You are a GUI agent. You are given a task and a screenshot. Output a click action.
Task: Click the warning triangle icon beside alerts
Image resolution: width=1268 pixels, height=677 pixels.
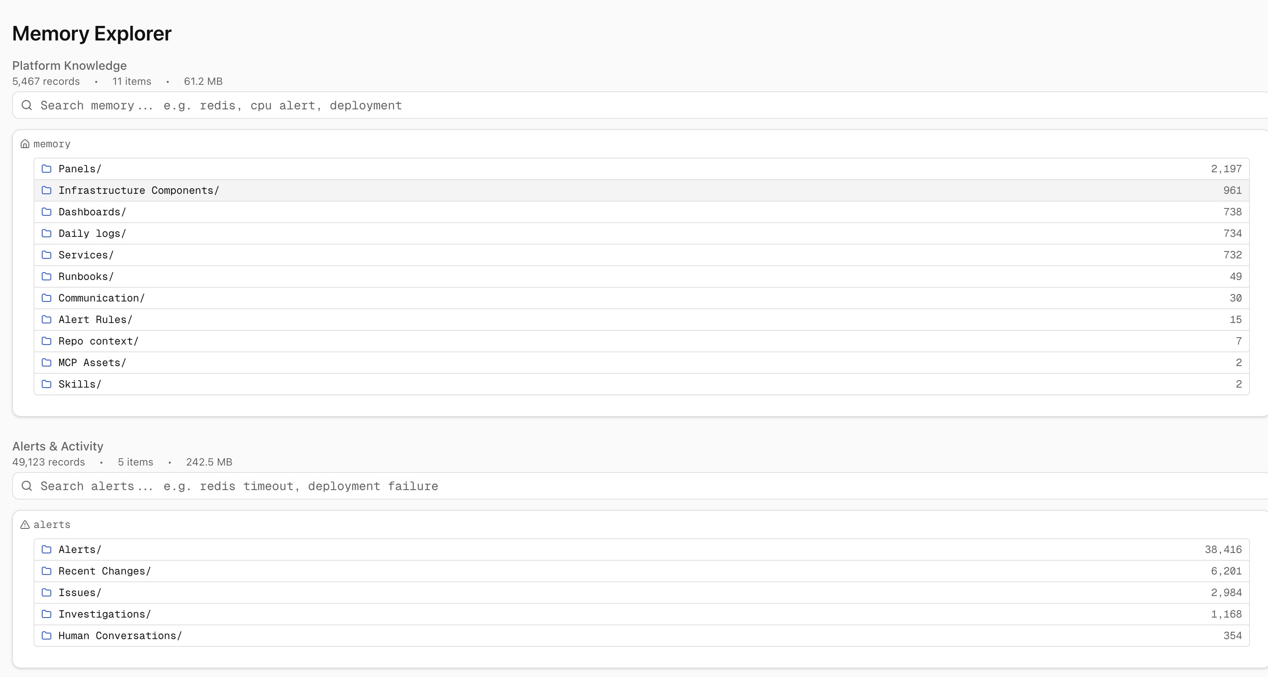25,525
